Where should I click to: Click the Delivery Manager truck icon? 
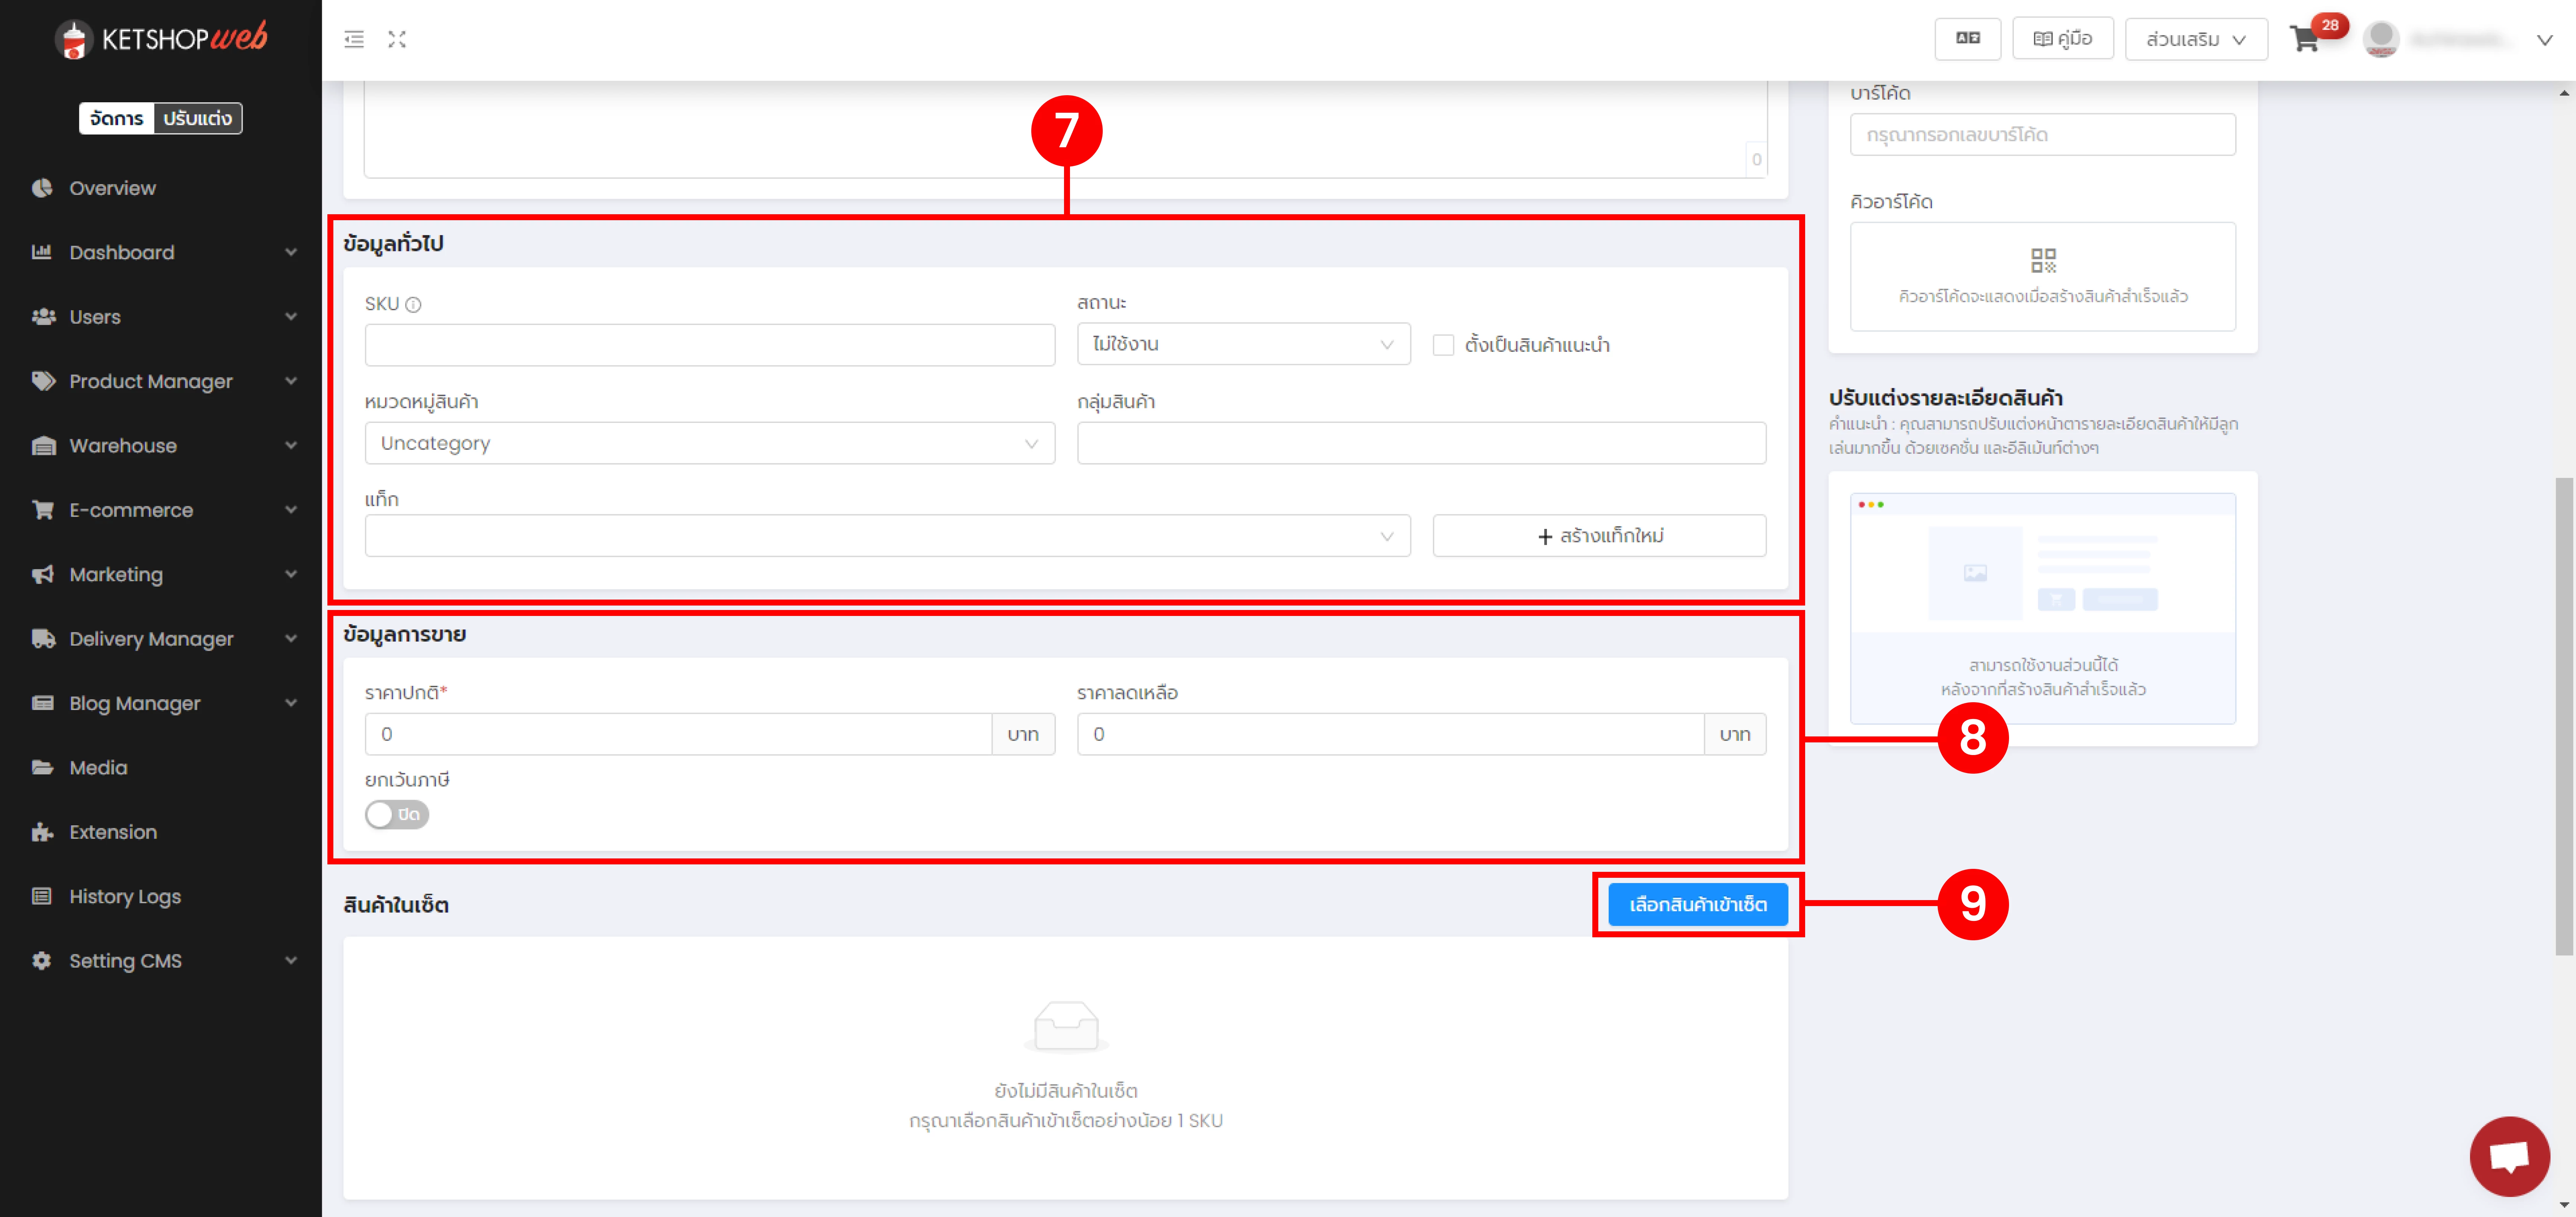[43, 639]
